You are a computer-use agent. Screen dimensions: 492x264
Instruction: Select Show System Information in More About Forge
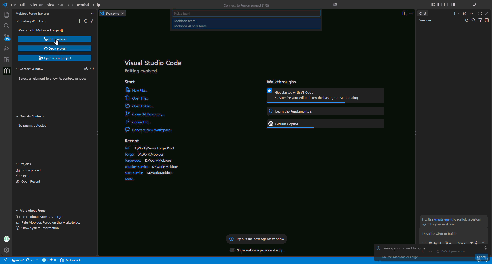coord(40,228)
